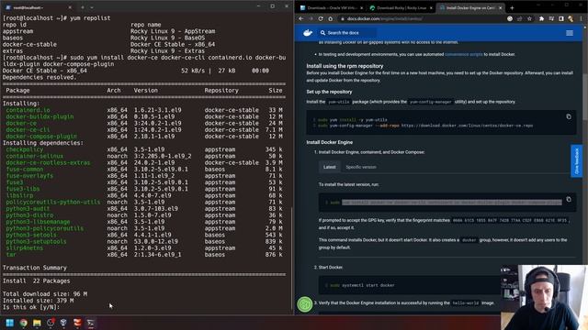Follow the convenience scripts link
Viewport: 588px width, 330px height.
(x=463, y=55)
